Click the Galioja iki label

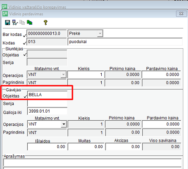click(x=12, y=113)
